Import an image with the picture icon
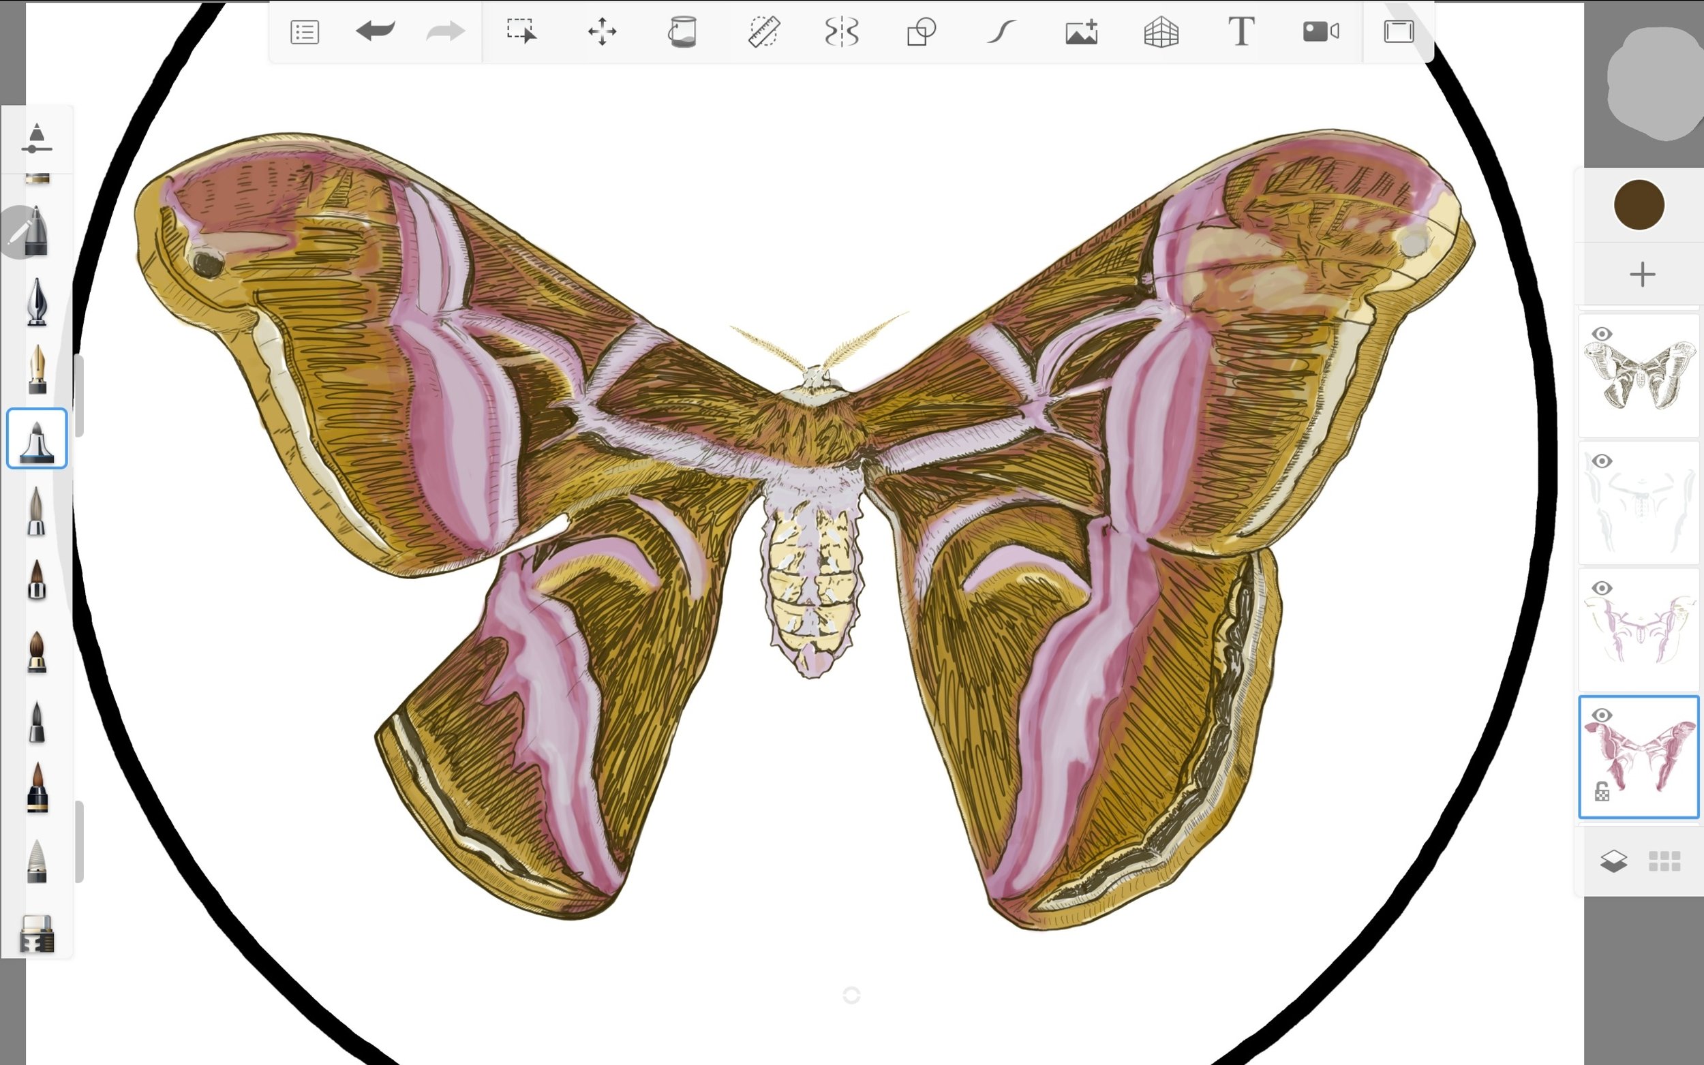The width and height of the screenshot is (1704, 1065). tap(1082, 32)
